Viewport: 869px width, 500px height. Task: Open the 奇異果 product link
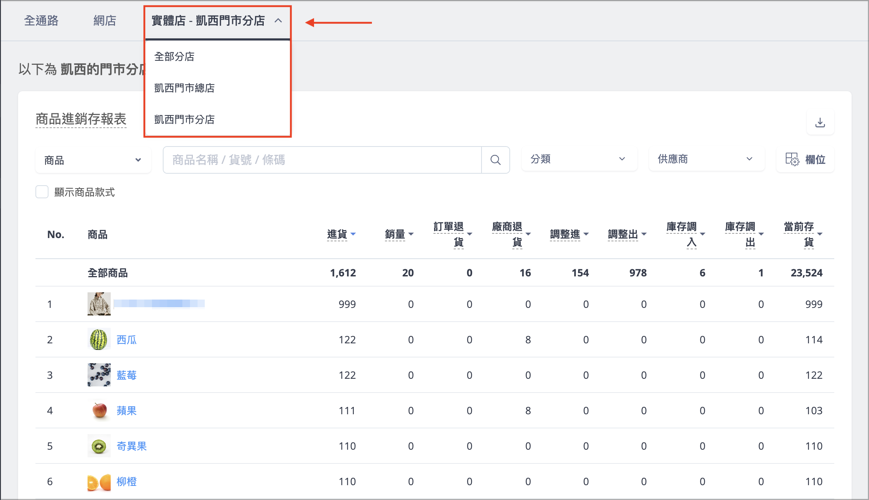132,446
